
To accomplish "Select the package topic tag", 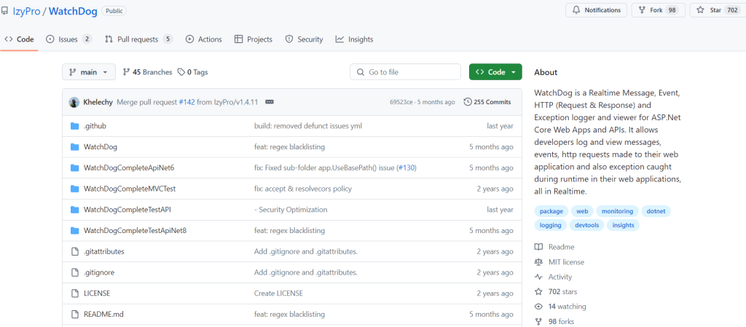I will [x=551, y=211].
